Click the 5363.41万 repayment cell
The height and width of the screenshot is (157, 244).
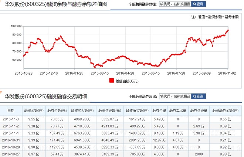[110, 133]
